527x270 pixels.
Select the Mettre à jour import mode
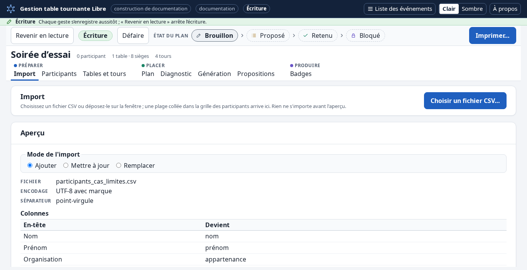[86, 165]
